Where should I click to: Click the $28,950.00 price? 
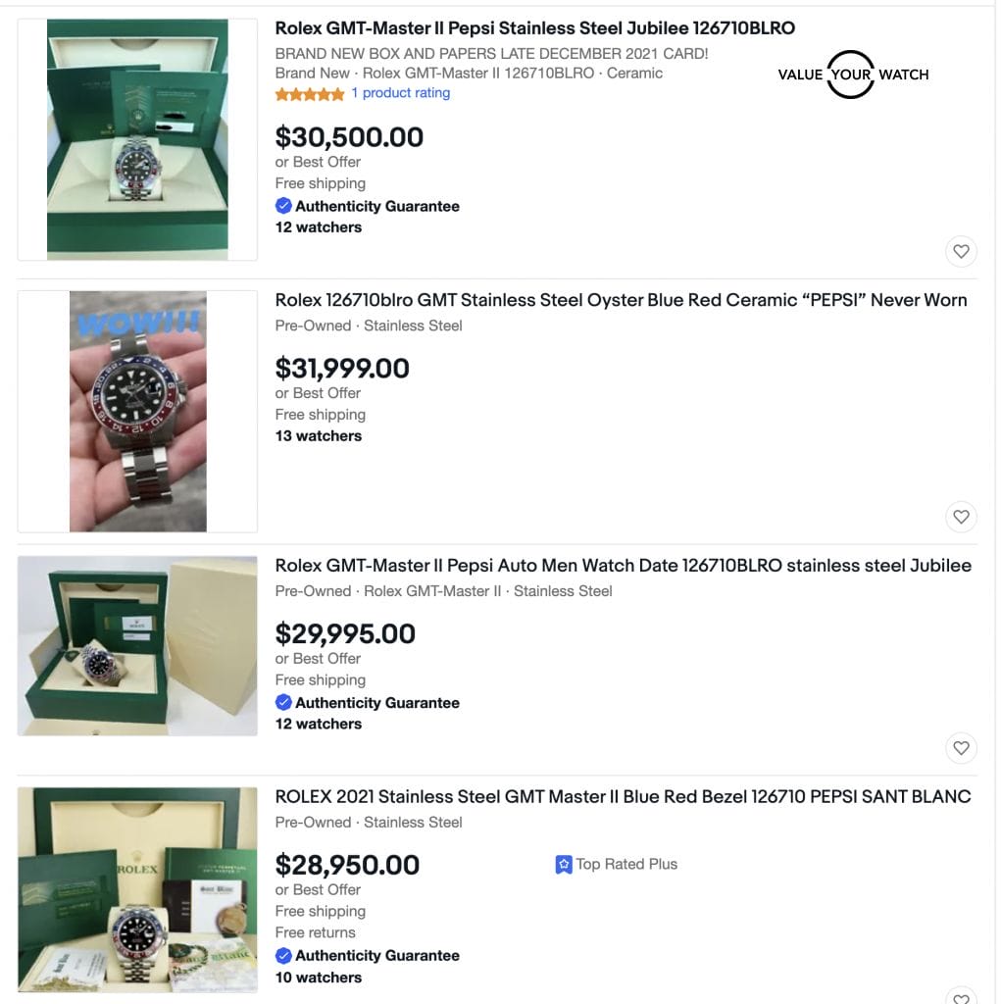pyautogui.click(x=347, y=865)
